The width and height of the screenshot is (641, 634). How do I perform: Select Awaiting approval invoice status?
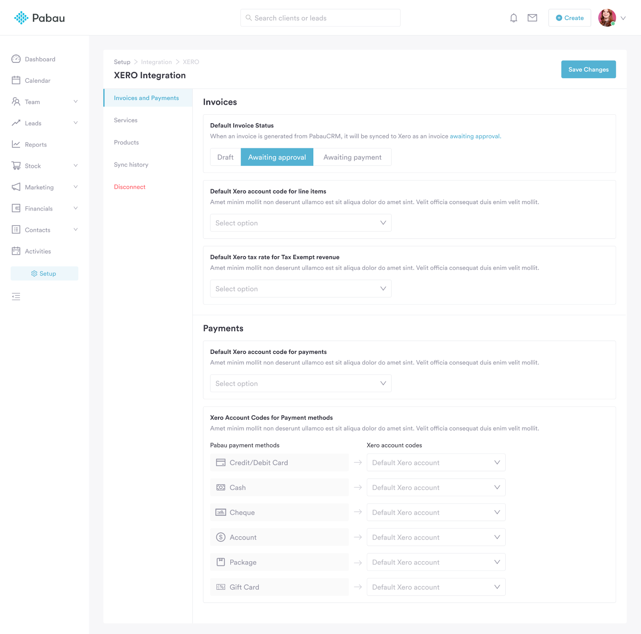(x=277, y=157)
